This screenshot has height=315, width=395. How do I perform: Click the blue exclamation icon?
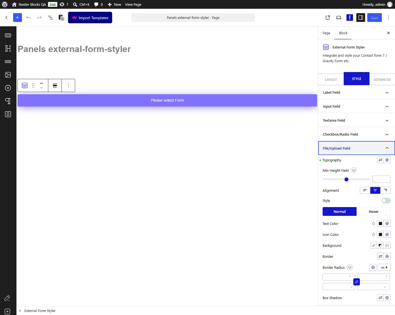pos(350,18)
